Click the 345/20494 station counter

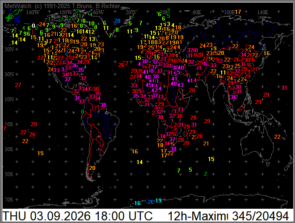point(261,216)
